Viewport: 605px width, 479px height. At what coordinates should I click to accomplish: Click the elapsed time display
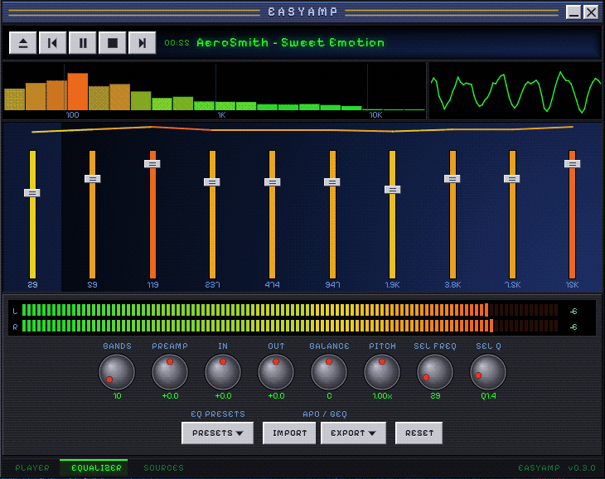click(x=177, y=43)
